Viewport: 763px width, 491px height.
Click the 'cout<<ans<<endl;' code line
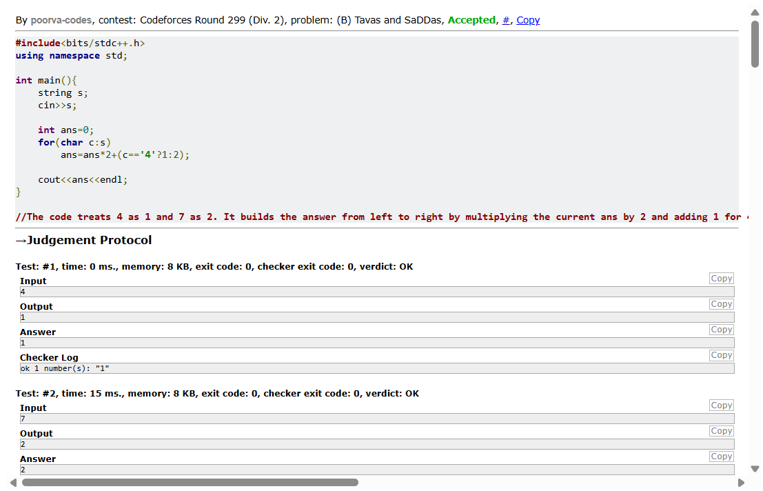coord(83,179)
